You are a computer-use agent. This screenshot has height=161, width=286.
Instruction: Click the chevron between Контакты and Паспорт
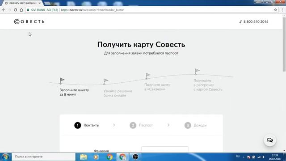[x=114, y=125]
